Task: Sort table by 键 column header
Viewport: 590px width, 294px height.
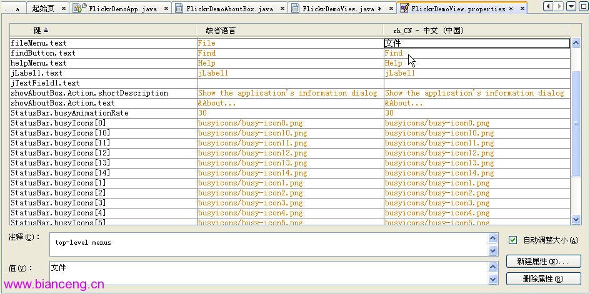Action: point(102,31)
